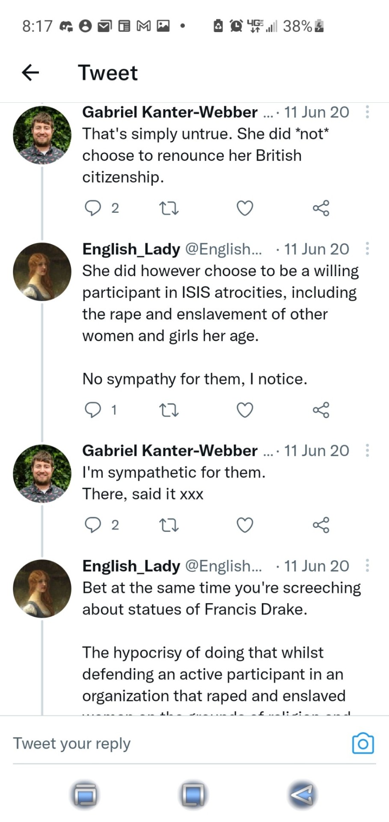
Task: Open more options on "Bet at the same time" tweet
Action: click(367, 566)
